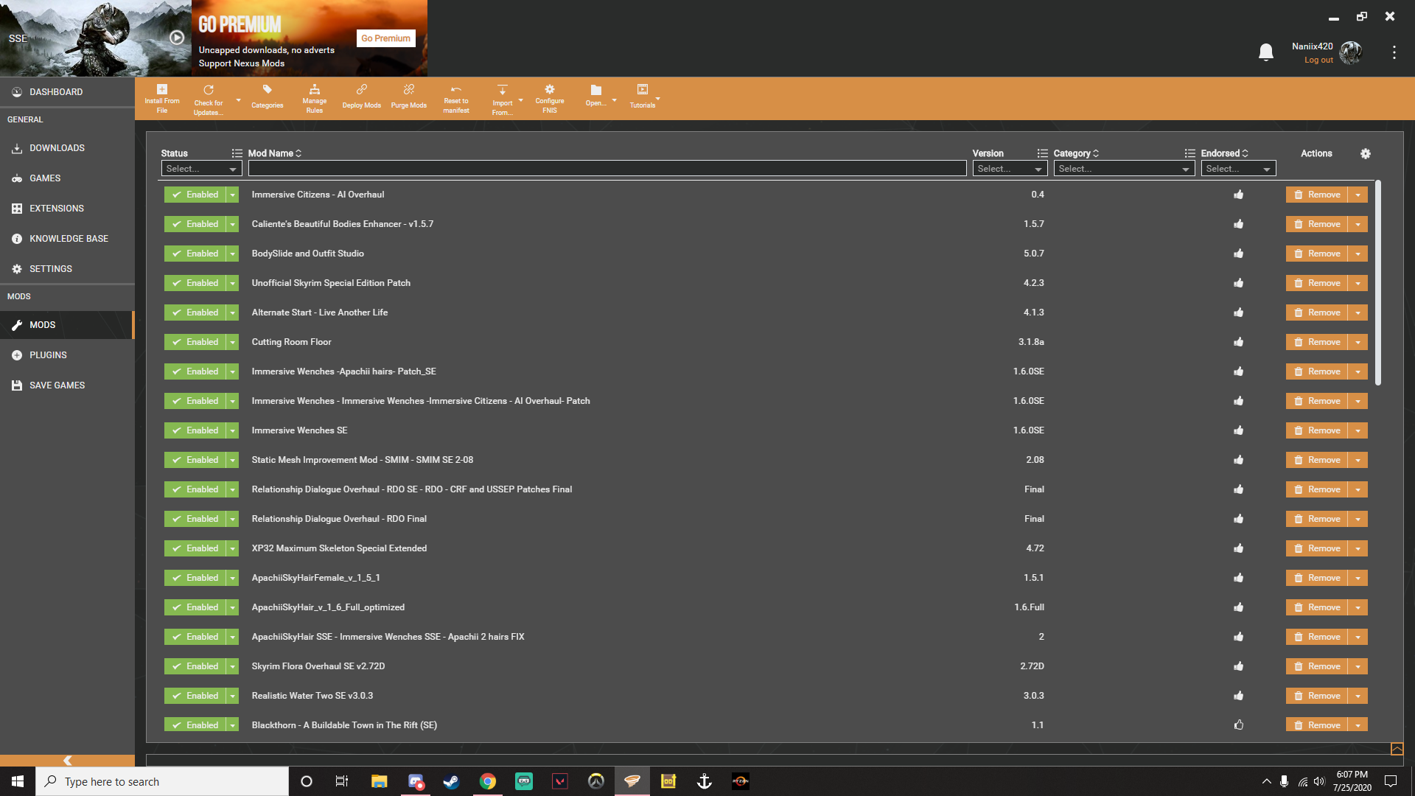Expand Remove dropdown arrow for Cutting Room Floor
1415x796 pixels.
tap(1358, 342)
